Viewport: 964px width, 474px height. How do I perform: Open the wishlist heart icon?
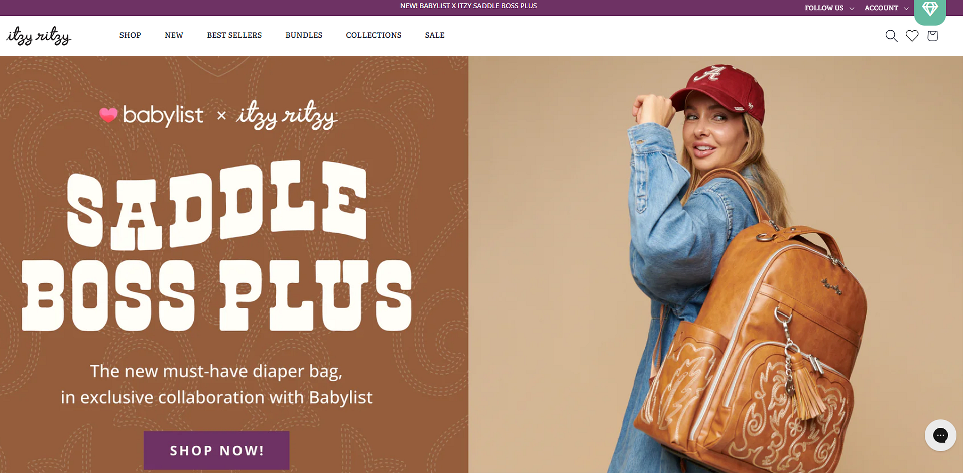coord(912,36)
